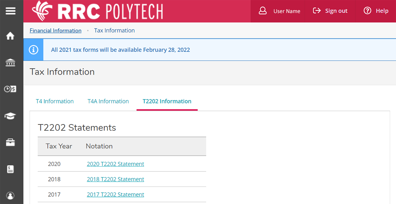Image resolution: width=396 pixels, height=204 pixels.
Task: Click the clock and dollar sidebar icon
Action: (10, 89)
